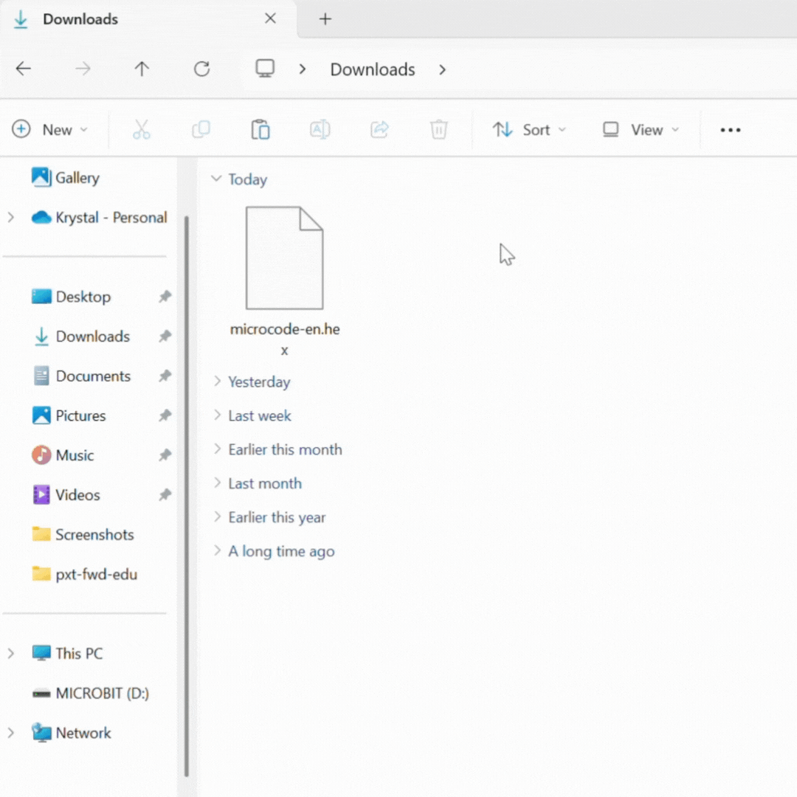The height and width of the screenshot is (797, 797).
Task: Expand the Krystal - Personal tree node
Action: 10,218
